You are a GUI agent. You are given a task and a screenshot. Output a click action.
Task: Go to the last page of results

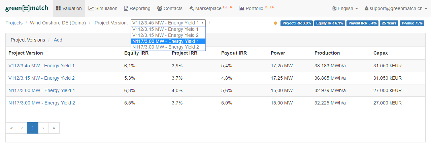click(x=54, y=128)
